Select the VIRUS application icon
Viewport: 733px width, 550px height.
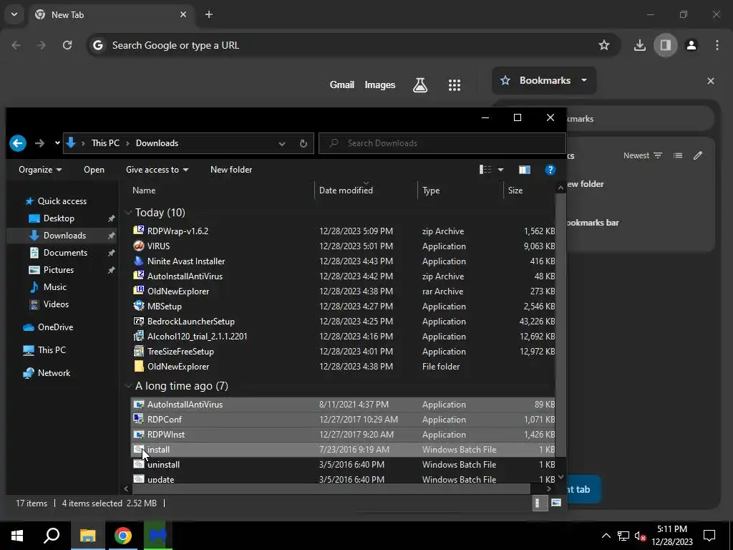138,246
